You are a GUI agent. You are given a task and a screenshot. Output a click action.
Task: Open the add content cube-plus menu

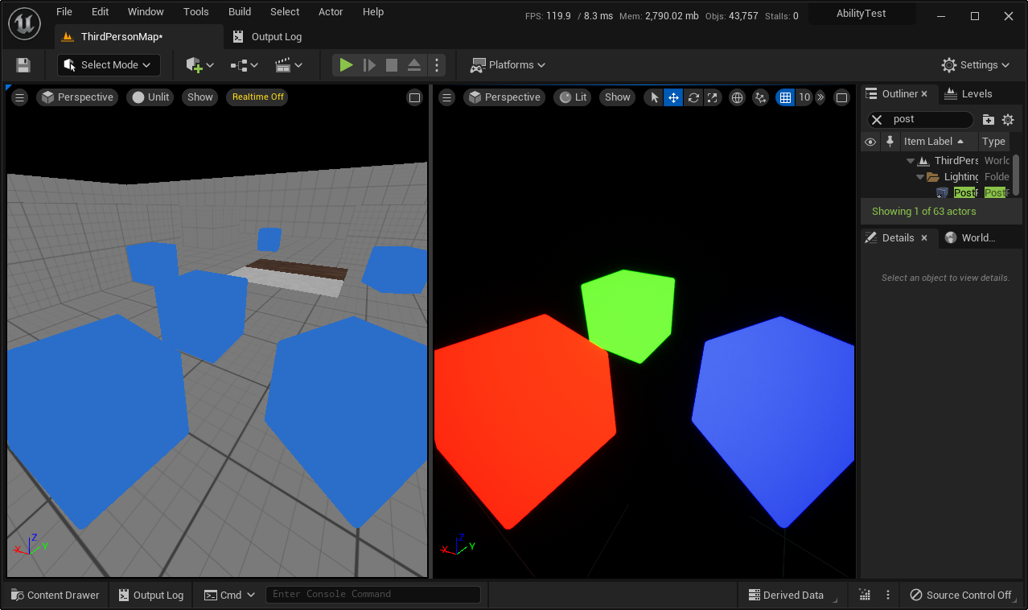pos(199,65)
